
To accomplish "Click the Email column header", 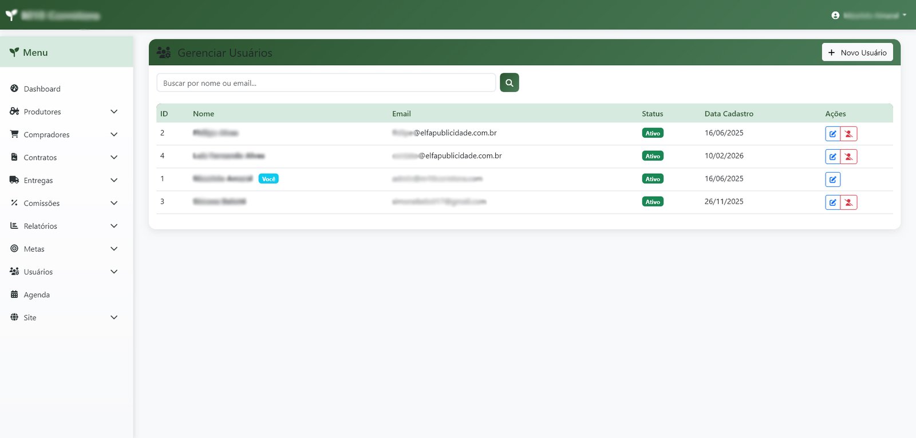I will pyautogui.click(x=401, y=114).
